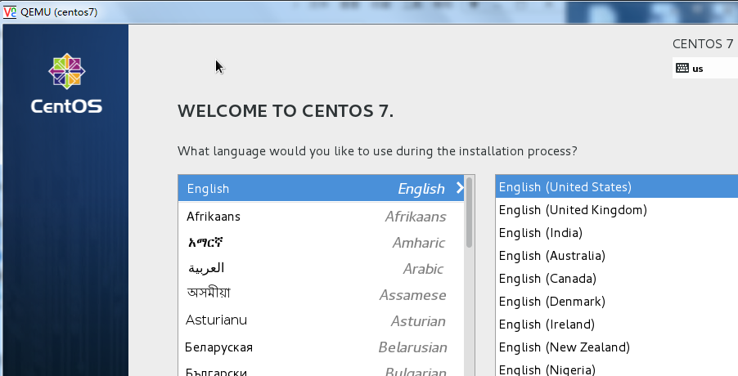The image size is (738, 376).
Task: Open the us keyboard layout indicator
Action: pyautogui.click(x=705, y=68)
